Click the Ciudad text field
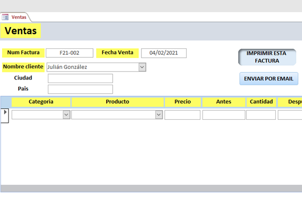302x214 pixels. [x=80, y=78]
